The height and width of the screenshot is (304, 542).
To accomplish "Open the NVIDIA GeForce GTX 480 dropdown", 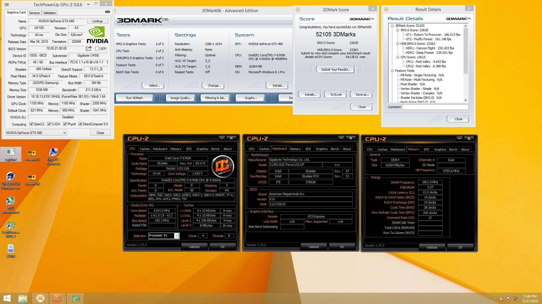I will pos(36,133).
